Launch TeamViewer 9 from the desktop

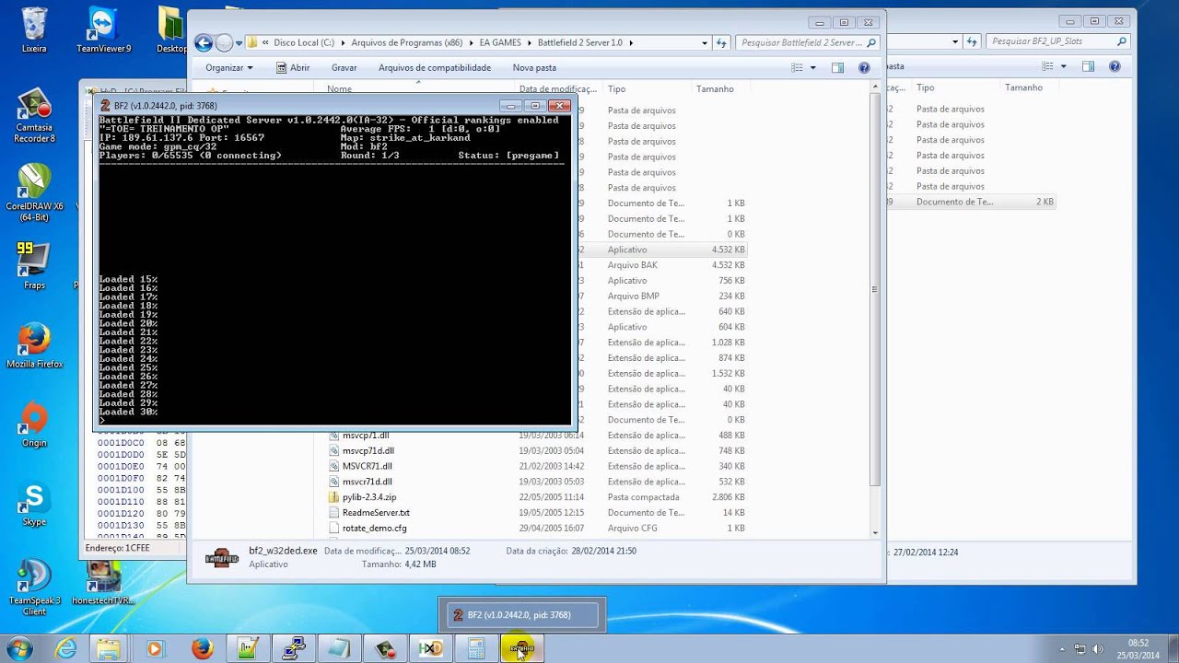103,29
